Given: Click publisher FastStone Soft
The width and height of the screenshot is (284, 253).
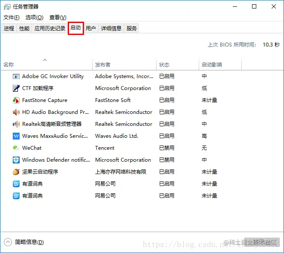Looking at the screenshot, I should pyautogui.click(x=113, y=100).
